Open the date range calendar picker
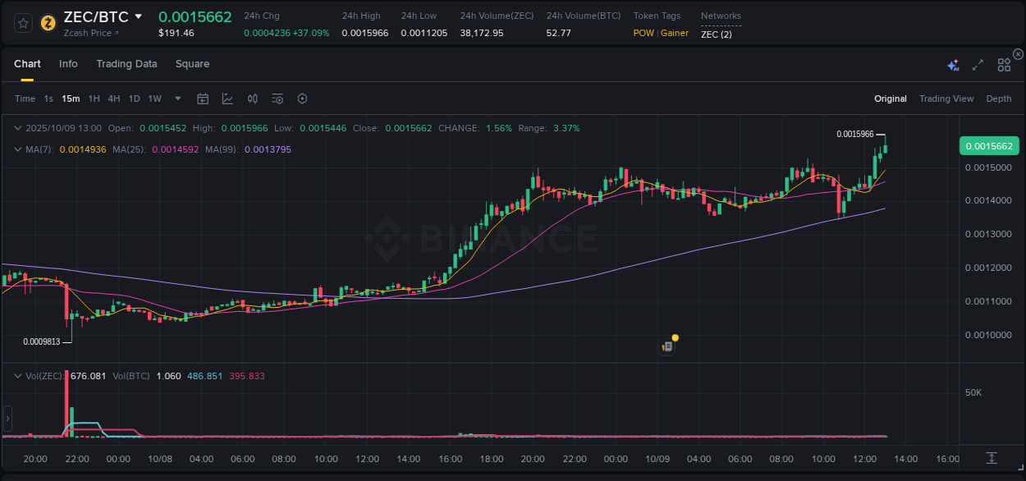Screen dimensions: 1026x481 [x=203, y=98]
